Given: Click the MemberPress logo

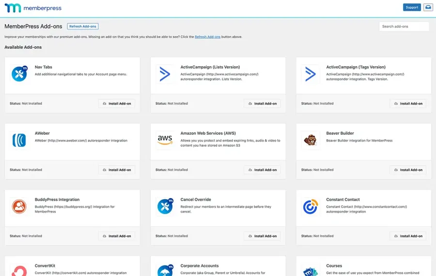Looking at the screenshot, I should pos(33,8).
